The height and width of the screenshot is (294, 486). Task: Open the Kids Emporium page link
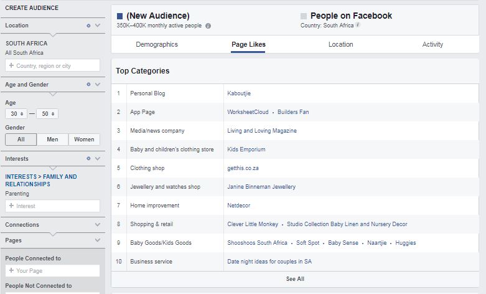246,149
